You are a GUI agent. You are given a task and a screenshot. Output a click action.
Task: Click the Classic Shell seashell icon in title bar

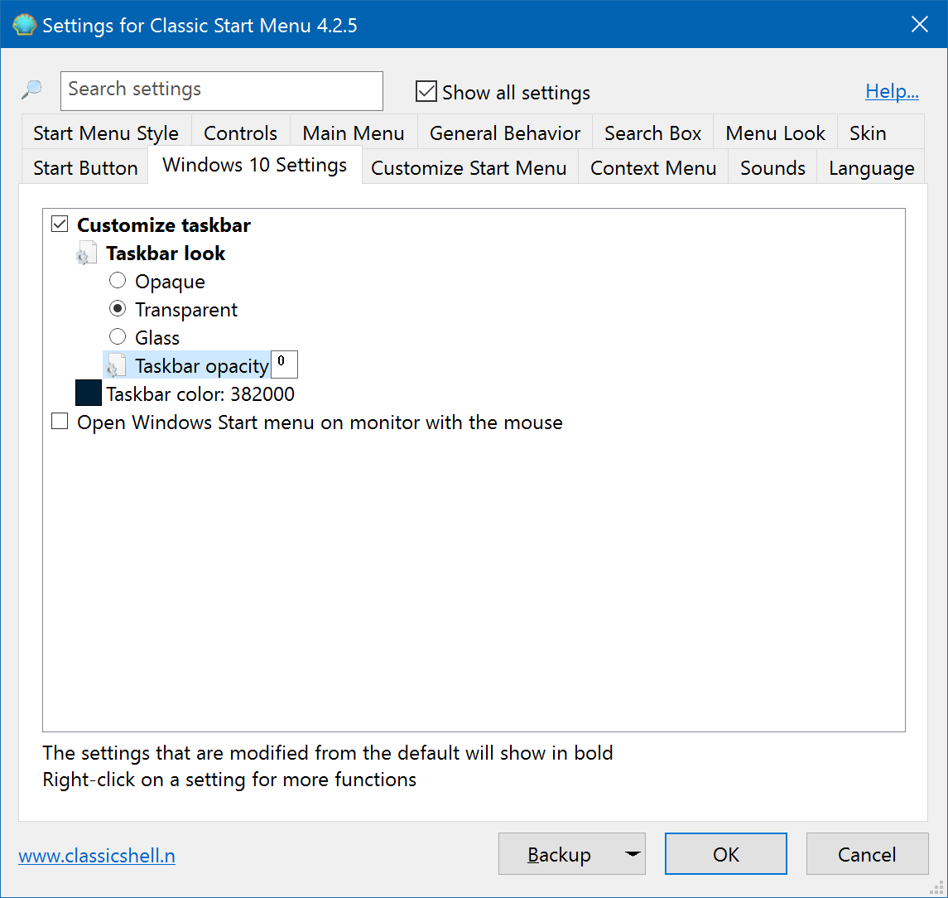tap(24, 25)
